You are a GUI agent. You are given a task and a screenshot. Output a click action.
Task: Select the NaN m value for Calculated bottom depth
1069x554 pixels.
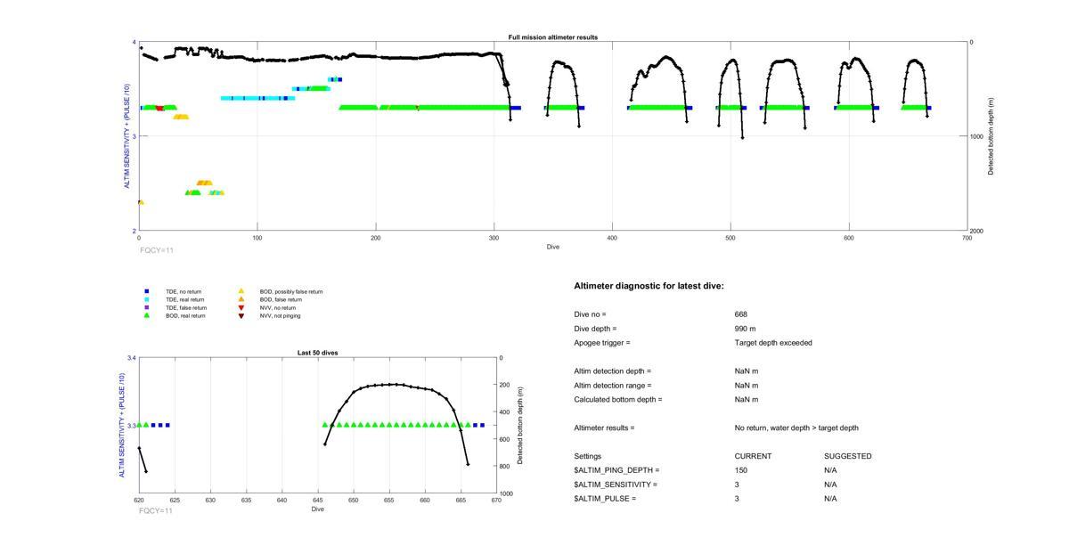click(x=747, y=400)
